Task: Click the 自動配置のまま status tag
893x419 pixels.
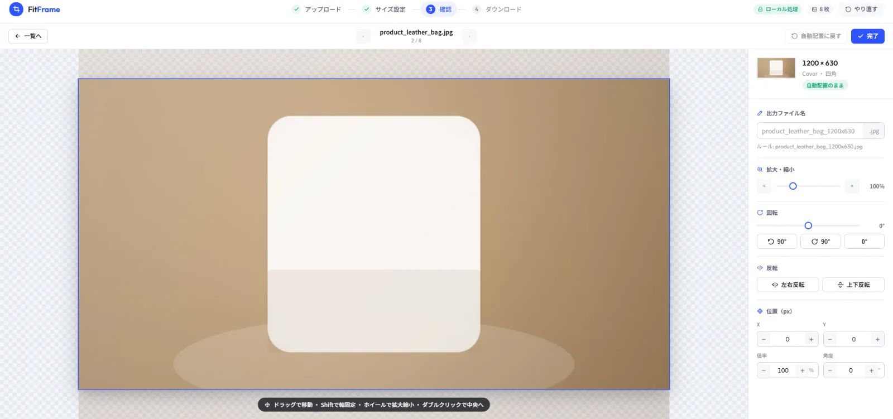Action: (x=825, y=85)
